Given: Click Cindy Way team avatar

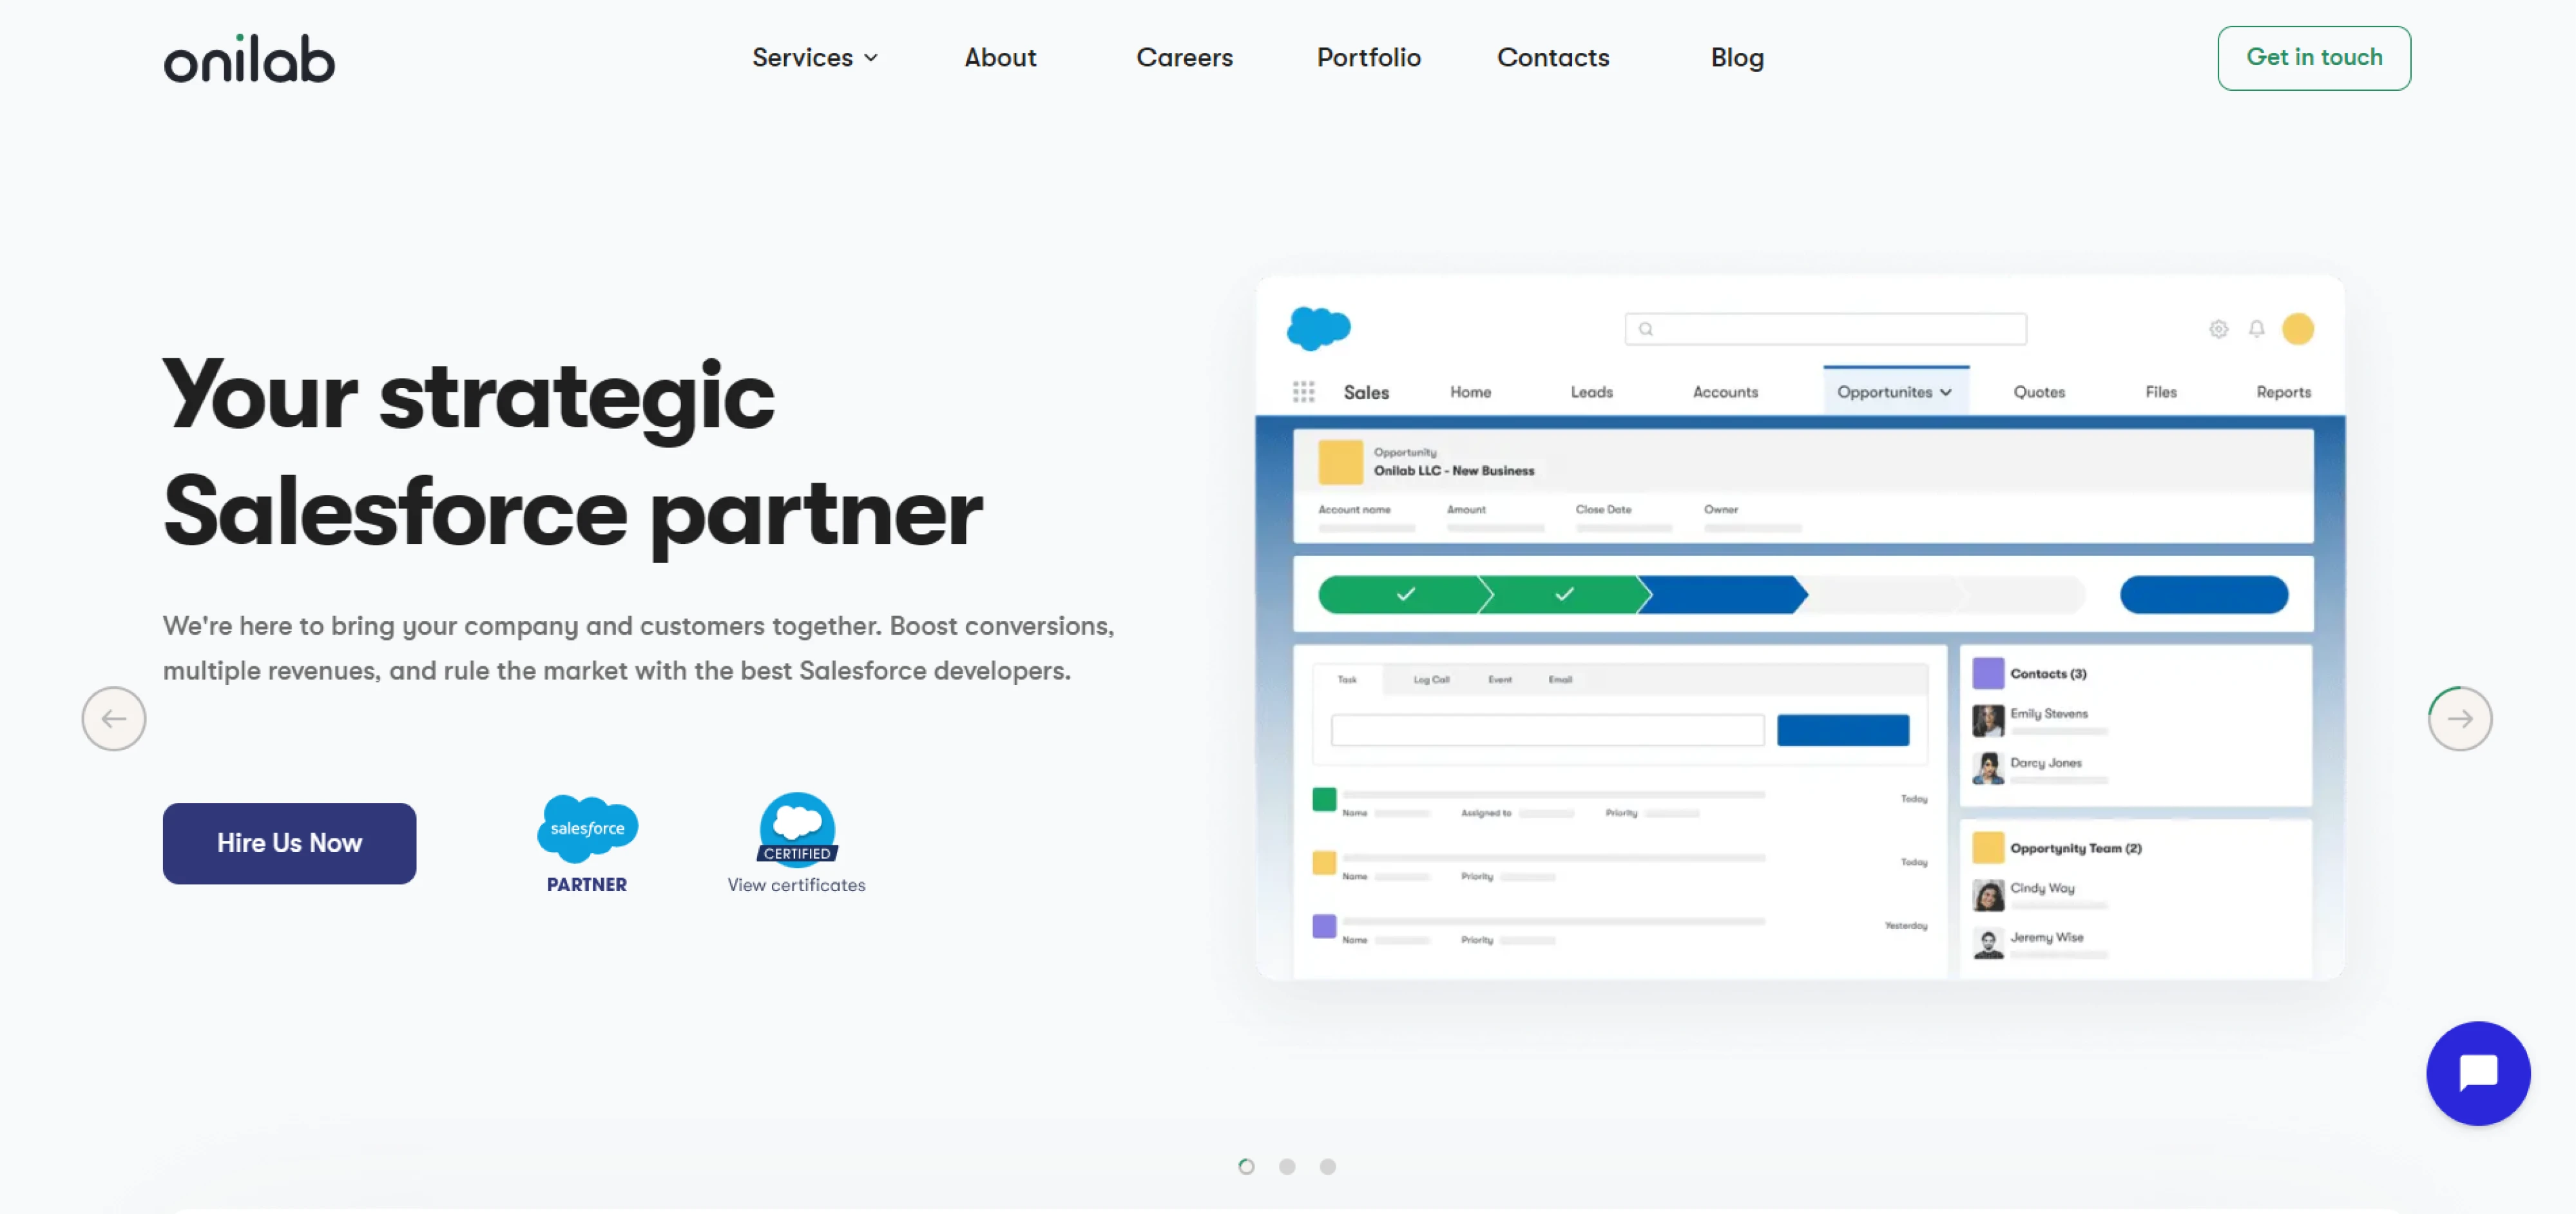Looking at the screenshot, I should coord(1988,894).
